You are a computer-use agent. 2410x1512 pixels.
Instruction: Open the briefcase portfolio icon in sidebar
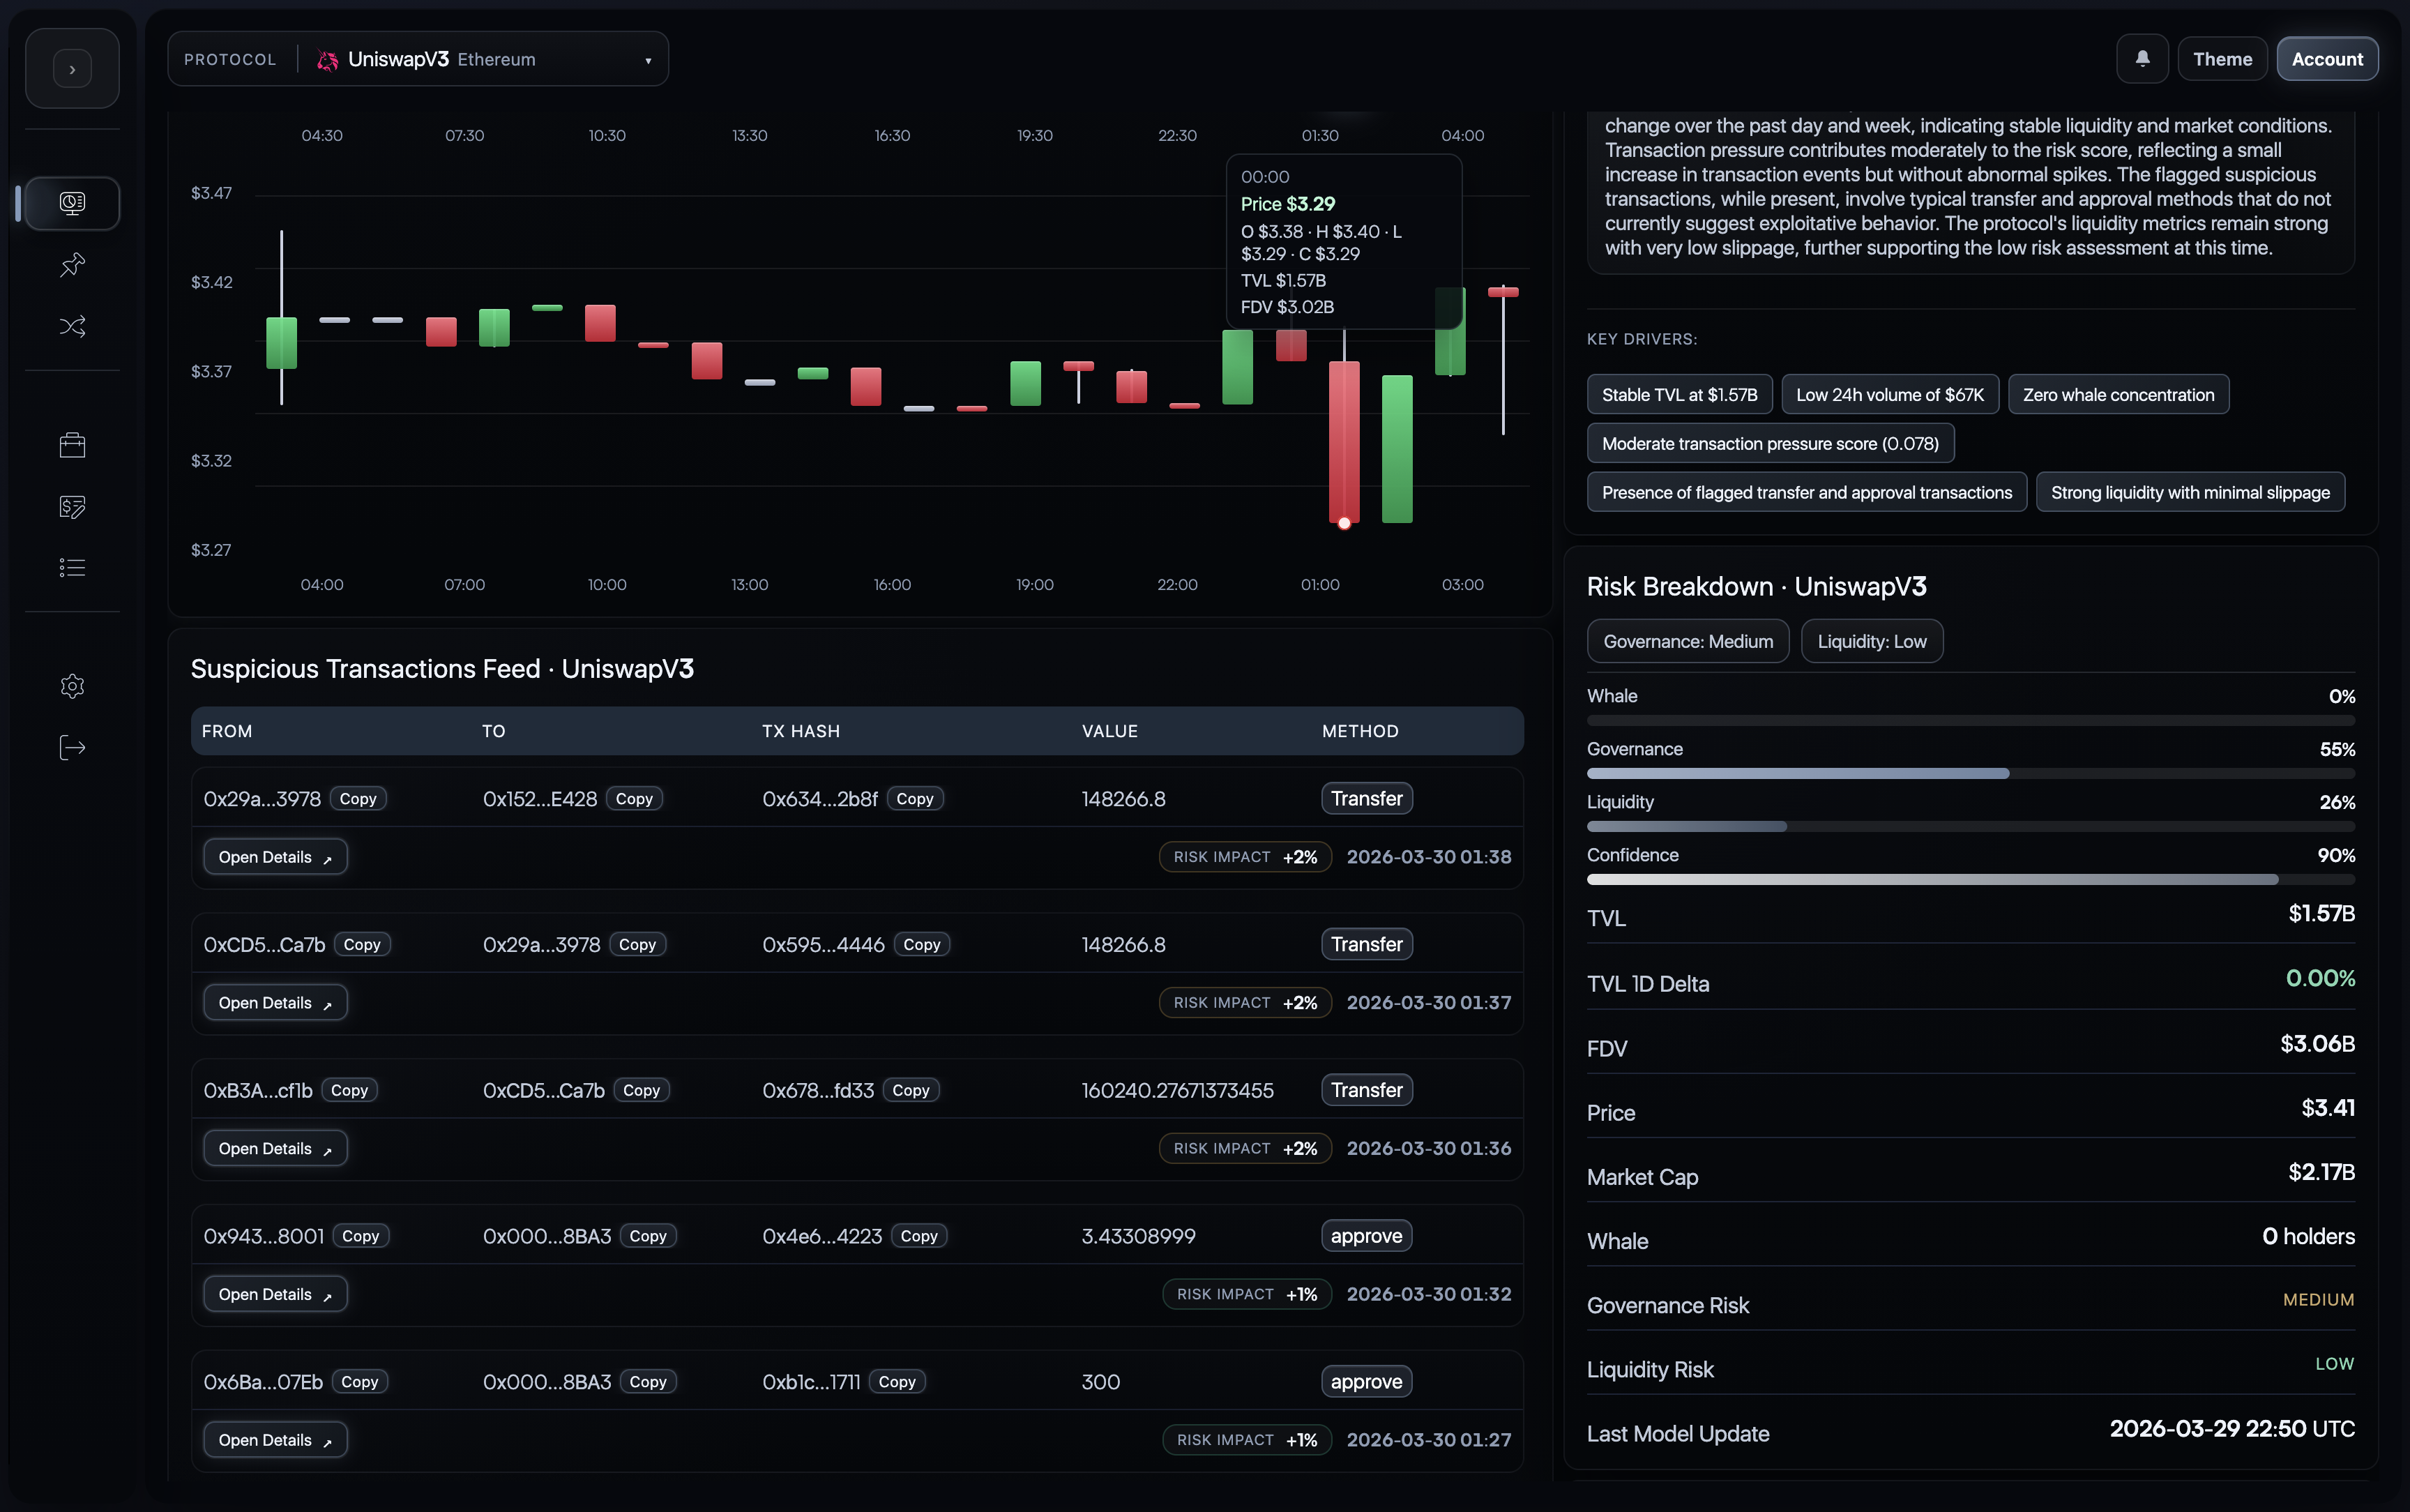tap(72, 445)
